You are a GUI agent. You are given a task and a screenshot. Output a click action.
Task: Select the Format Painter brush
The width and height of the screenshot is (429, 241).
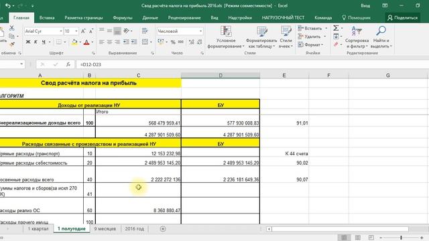click(11, 44)
